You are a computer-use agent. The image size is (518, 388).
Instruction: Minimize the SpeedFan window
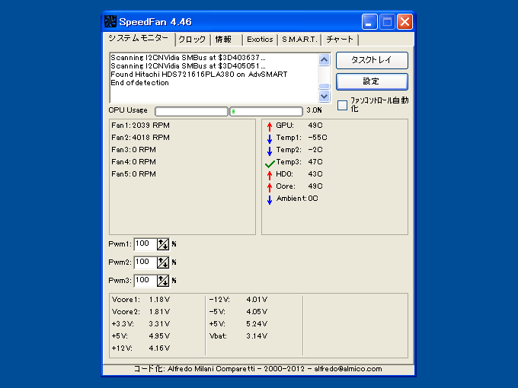coord(369,22)
